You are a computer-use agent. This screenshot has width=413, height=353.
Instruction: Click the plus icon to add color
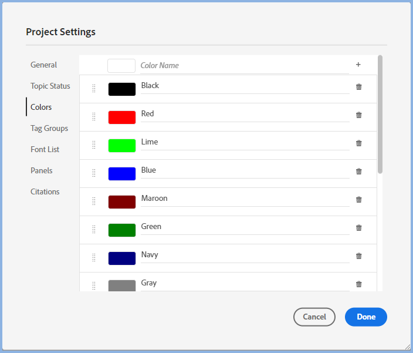click(x=358, y=65)
